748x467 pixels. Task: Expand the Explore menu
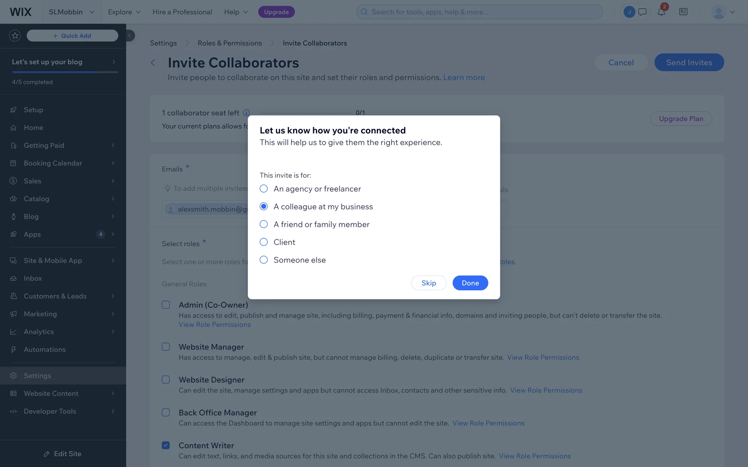[124, 12]
